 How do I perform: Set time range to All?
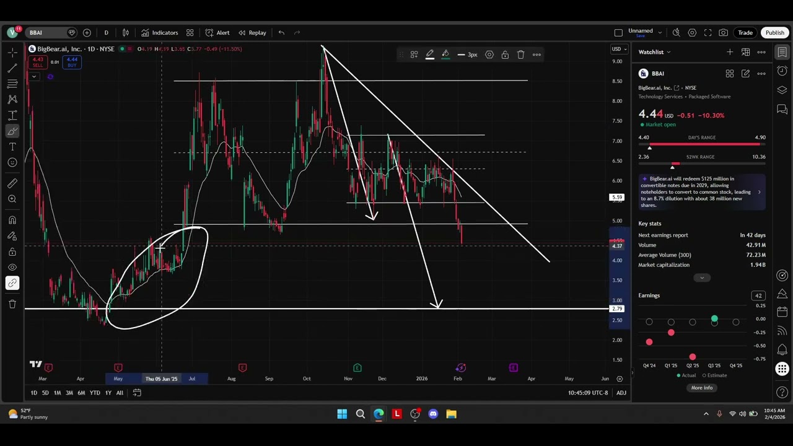[120, 393]
